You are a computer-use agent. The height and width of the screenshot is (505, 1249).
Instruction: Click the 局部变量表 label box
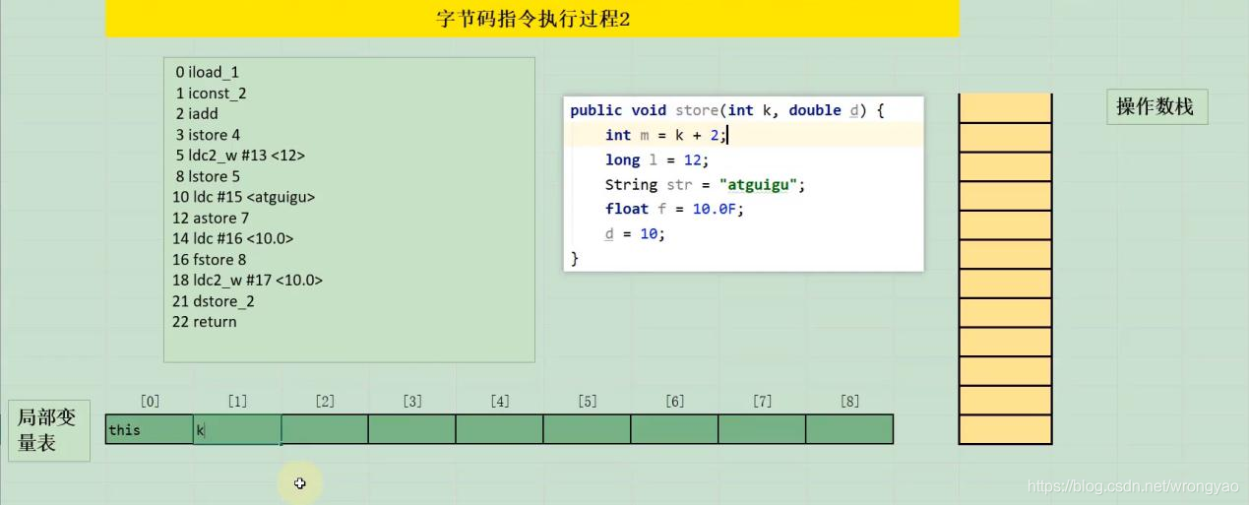49,430
